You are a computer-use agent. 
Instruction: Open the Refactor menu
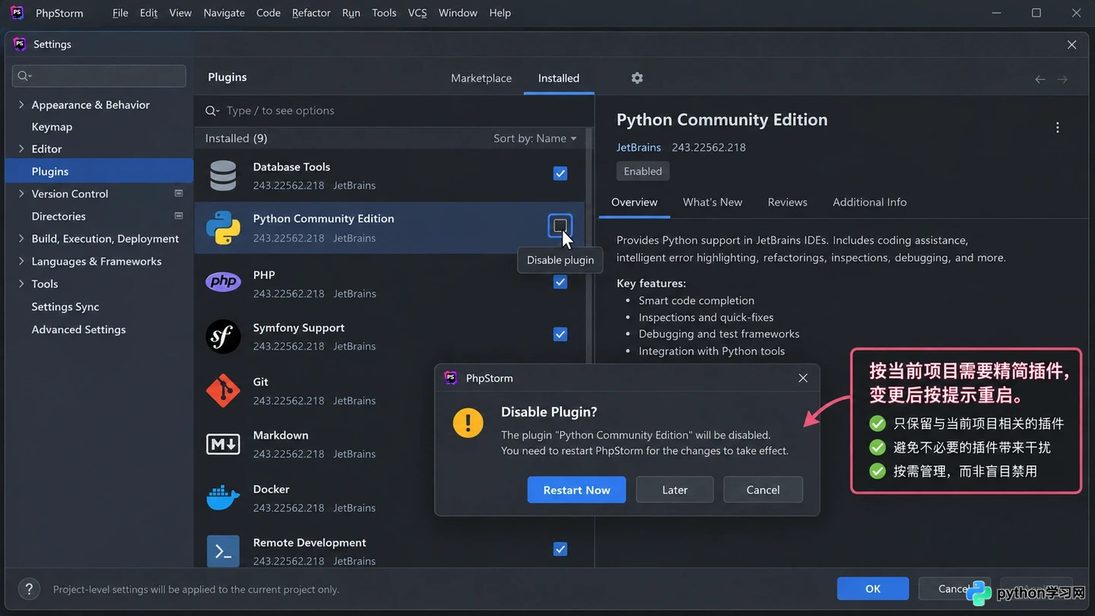tap(311, 13)
